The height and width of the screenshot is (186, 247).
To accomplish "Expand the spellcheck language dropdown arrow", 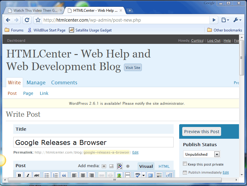I will click(x=144, y=175).
